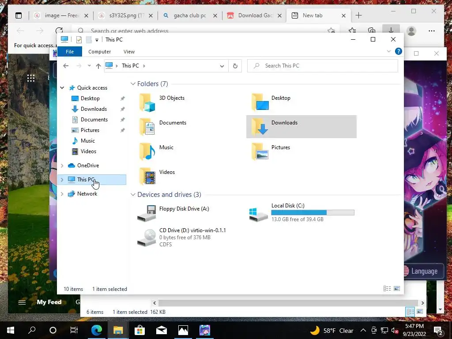Switch to details view in status bar
The image size is (452, 339).
click(387, 289)
